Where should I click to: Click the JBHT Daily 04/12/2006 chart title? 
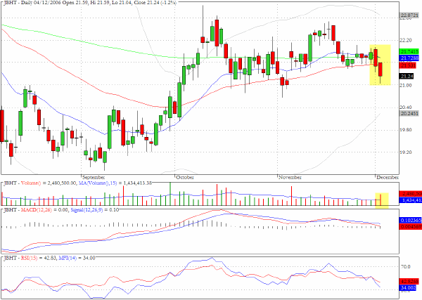tap(90, 3)
